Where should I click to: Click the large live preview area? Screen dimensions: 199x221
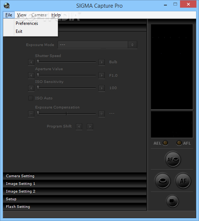pyautogui.click(x=172, y=67)
